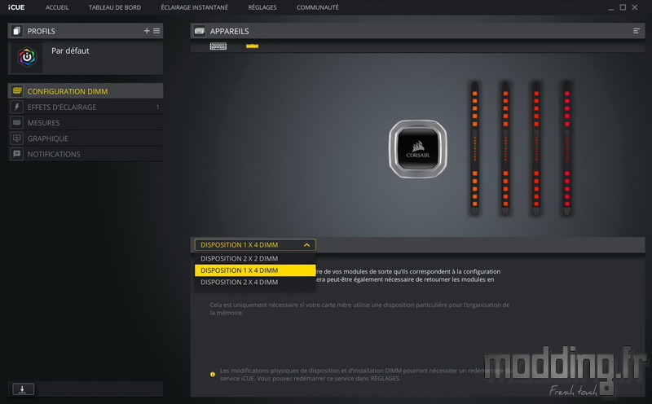652x404 pixels.
Task: Open the COMMUNAUTÉ menu
Action: [318, 7]
